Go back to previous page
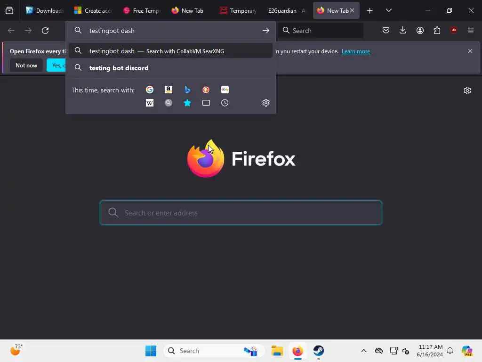The width and height of the screenshot is (482, 362). 11,31
